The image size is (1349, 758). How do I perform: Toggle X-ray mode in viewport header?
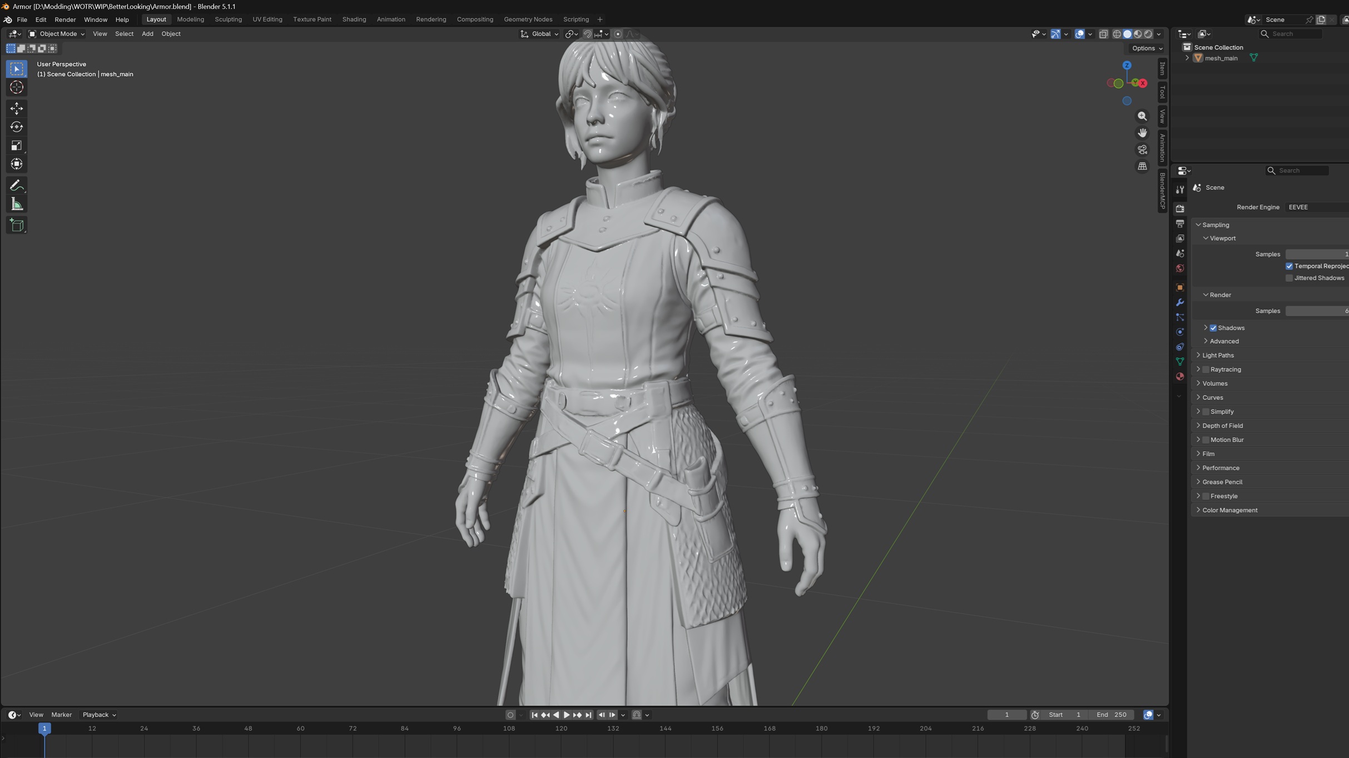coord(1104,34)
